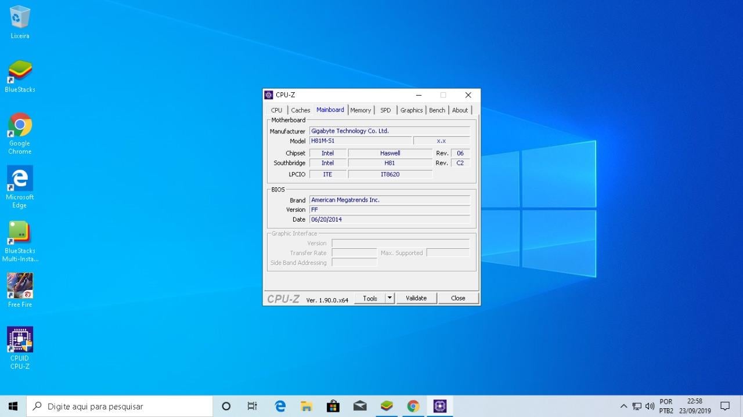The width and height of the screenshot is (743, 417).
Task: Open the Lixeira recycle bin icon
Action: pyautogui.click(x=20, y=22)
